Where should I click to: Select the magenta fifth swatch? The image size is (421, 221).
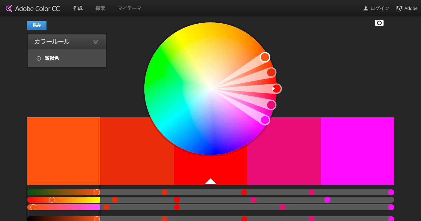pos(357,151)
